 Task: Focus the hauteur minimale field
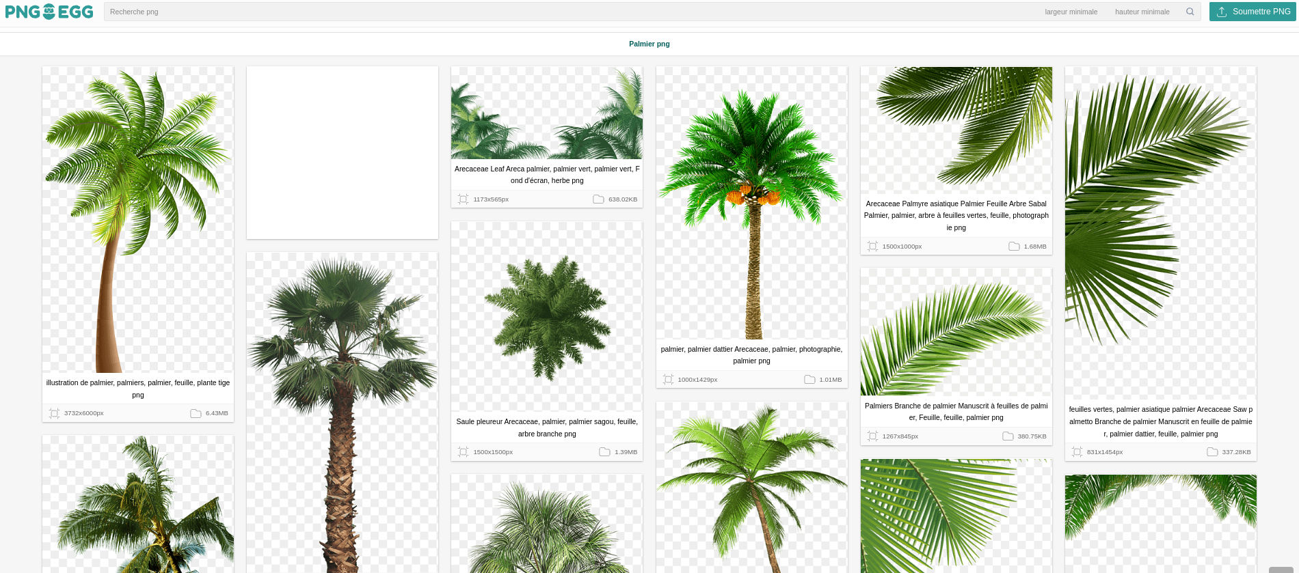click(x=1142, y=12)
